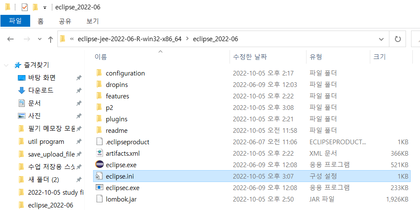Click the 다운로드 download arrow icon
420x210 pixels.
click(21, 90)
